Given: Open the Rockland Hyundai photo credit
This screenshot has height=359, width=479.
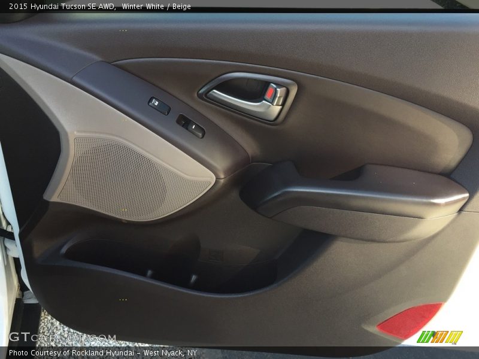Looking at the screenshot, I should click(x=102, y=353).
